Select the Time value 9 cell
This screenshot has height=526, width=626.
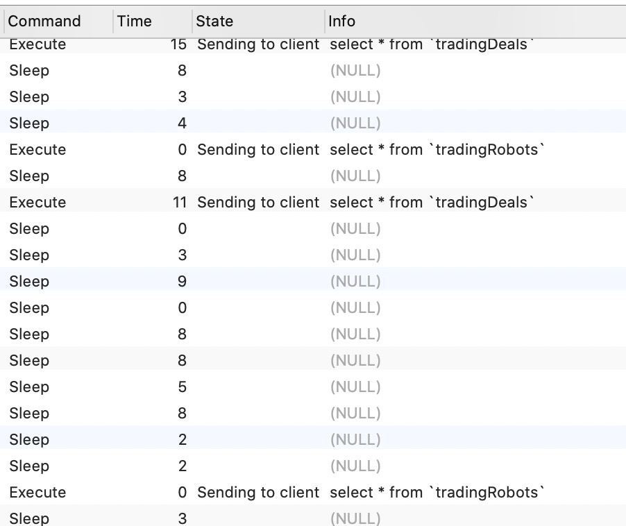tap(182, 281)
